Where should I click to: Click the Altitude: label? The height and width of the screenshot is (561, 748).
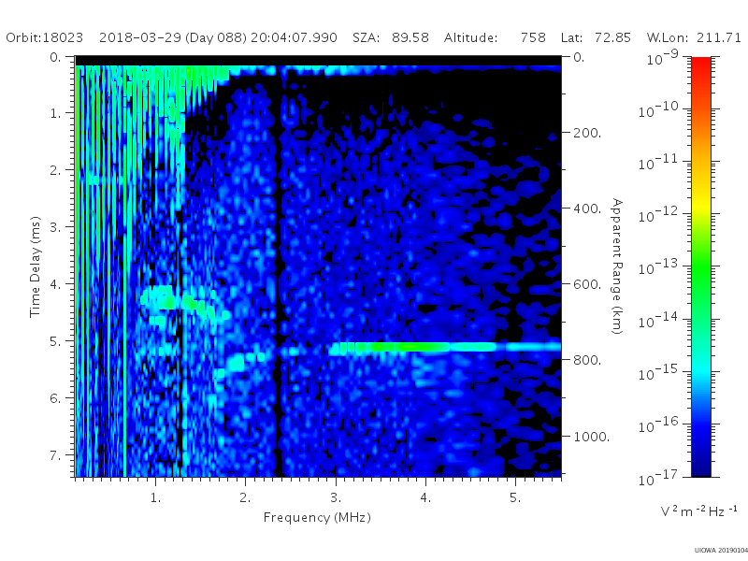[471, 37]
